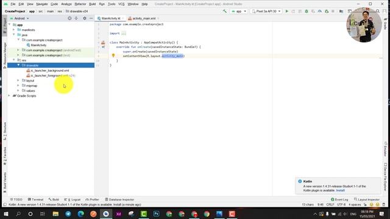Click the Expand All icon in the Project panel
The image size is (390, 219).
point(76,18)
